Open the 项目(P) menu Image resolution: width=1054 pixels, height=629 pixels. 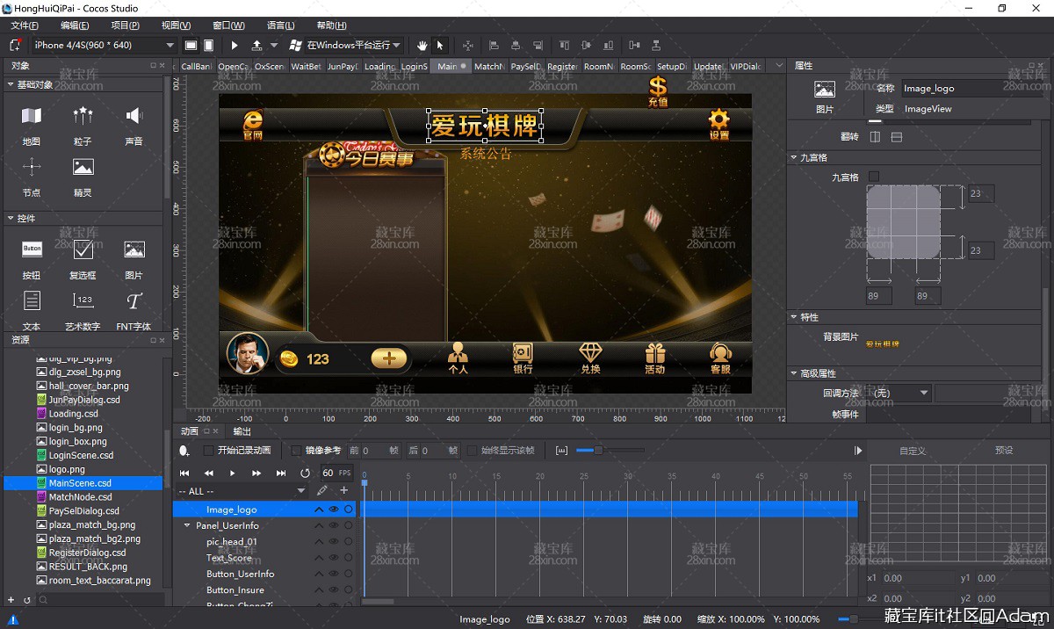pyautogui.click(x=125, y=25)
